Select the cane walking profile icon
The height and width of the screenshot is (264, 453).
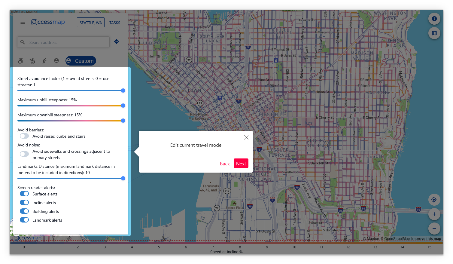[x=44, y=61]
